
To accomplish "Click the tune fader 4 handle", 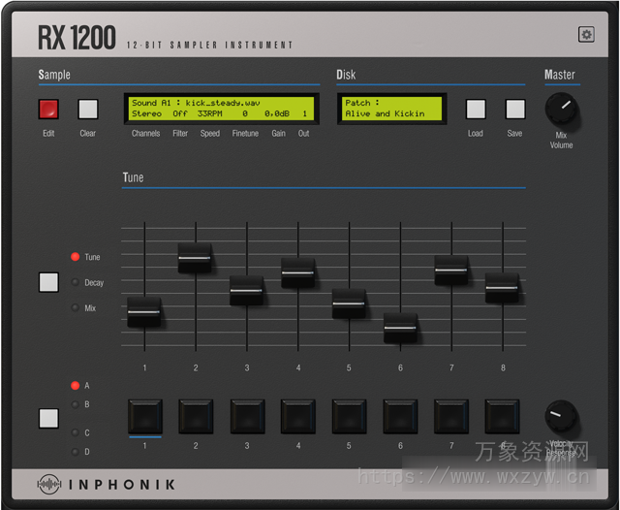I will click(x=297, y=272).
